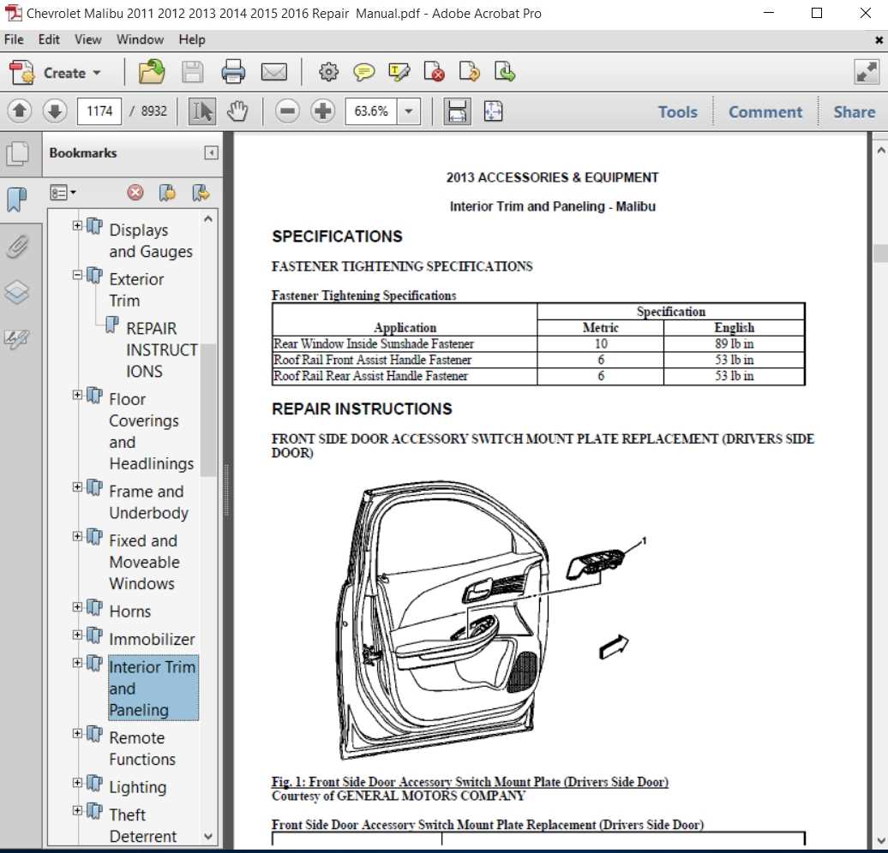Open the bookmarks options menu dropdown
This screenshot has width=888, height=853.
pos(63,193)
